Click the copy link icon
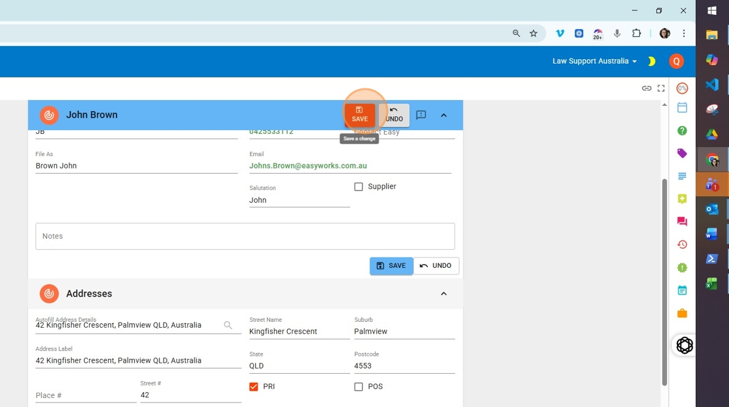 coord(646,88)
